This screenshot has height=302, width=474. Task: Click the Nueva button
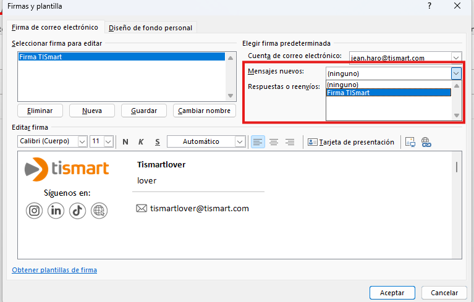(92, 111)
